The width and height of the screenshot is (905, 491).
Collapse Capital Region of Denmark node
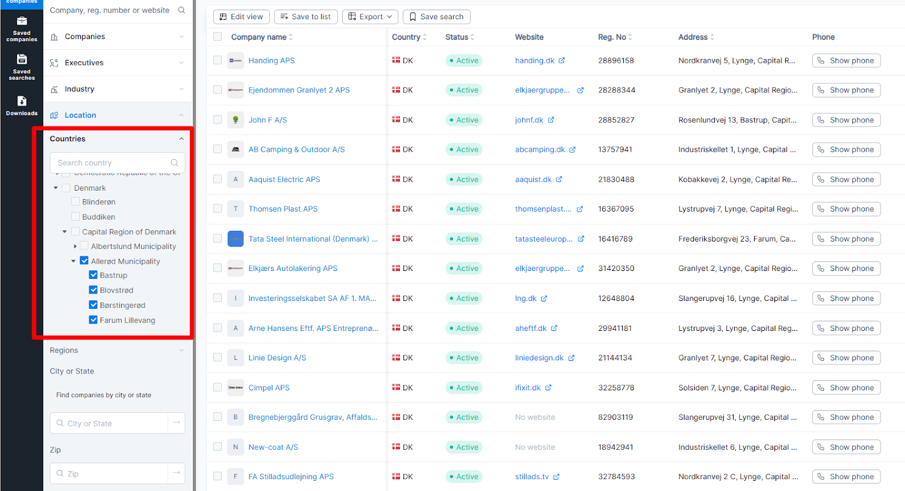point(64,231)
